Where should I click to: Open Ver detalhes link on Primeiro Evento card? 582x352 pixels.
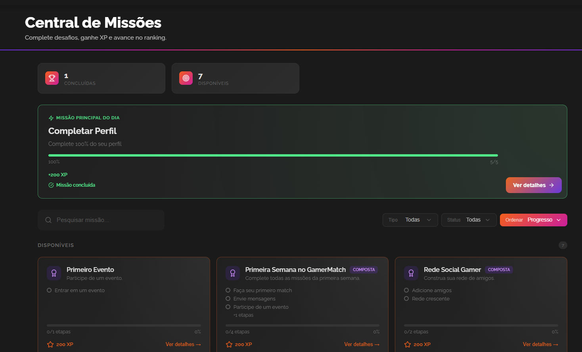183,344
